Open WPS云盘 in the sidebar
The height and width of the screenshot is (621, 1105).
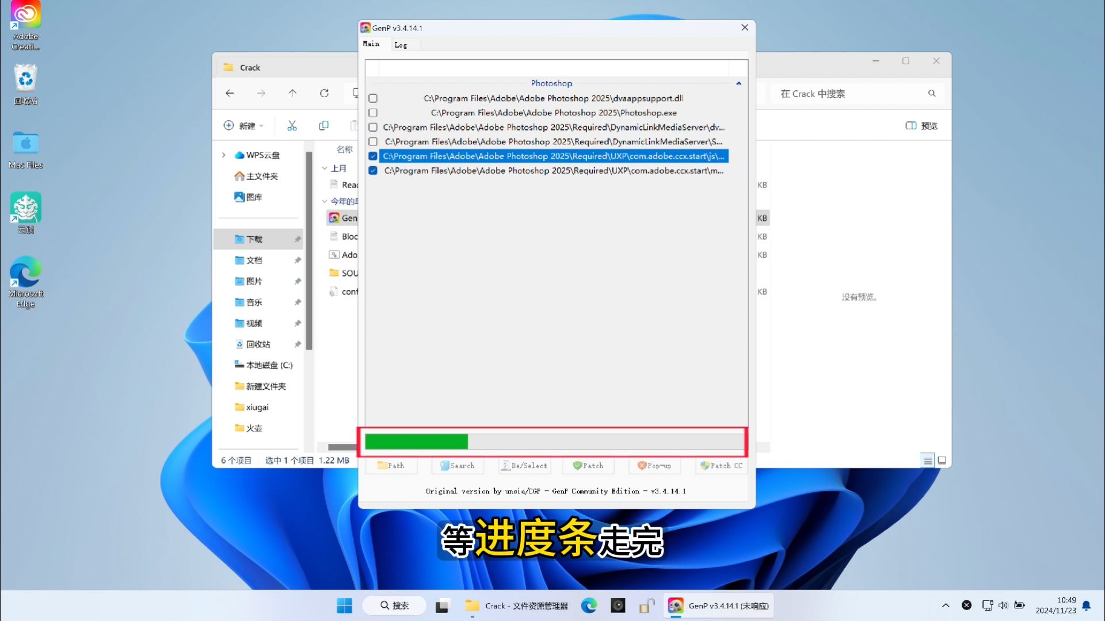[x=257, y=155]
